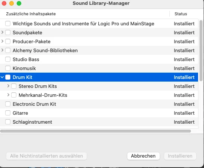
Task: Click the horizontal scrollbar below the list
Action: tap(96, 131)
